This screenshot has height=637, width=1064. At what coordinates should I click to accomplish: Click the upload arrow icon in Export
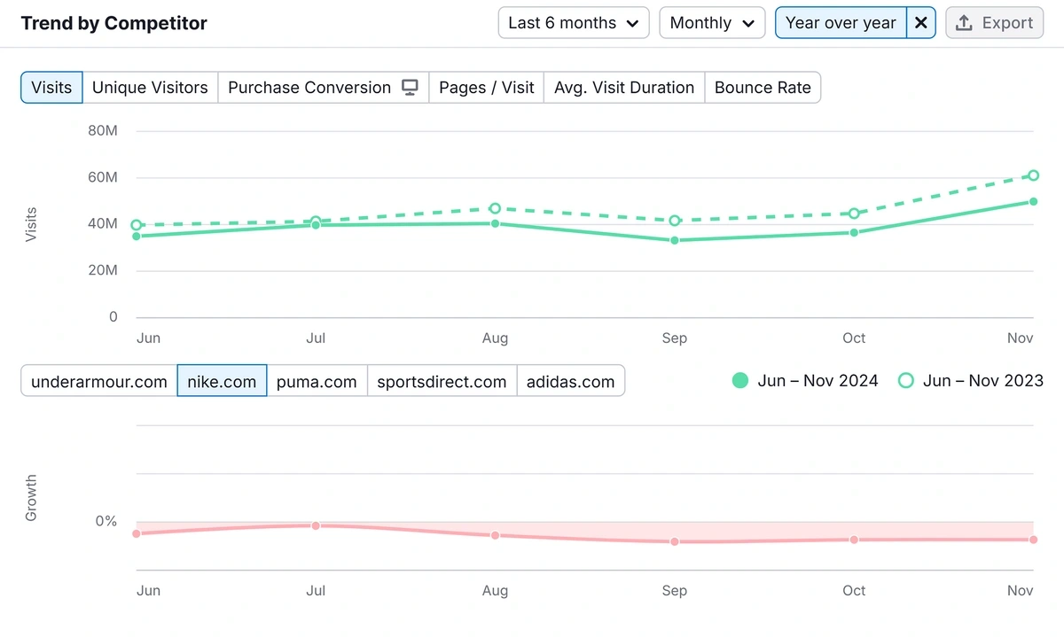pos(965,23)
